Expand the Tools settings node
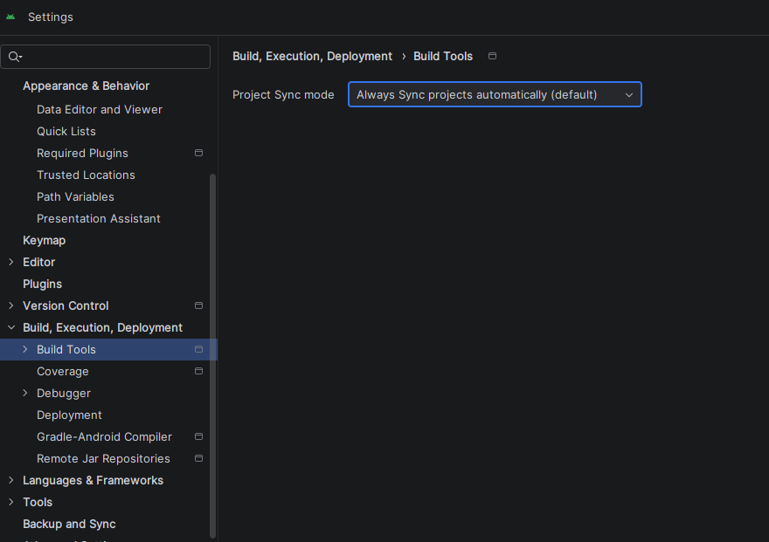 coord(11,502)
